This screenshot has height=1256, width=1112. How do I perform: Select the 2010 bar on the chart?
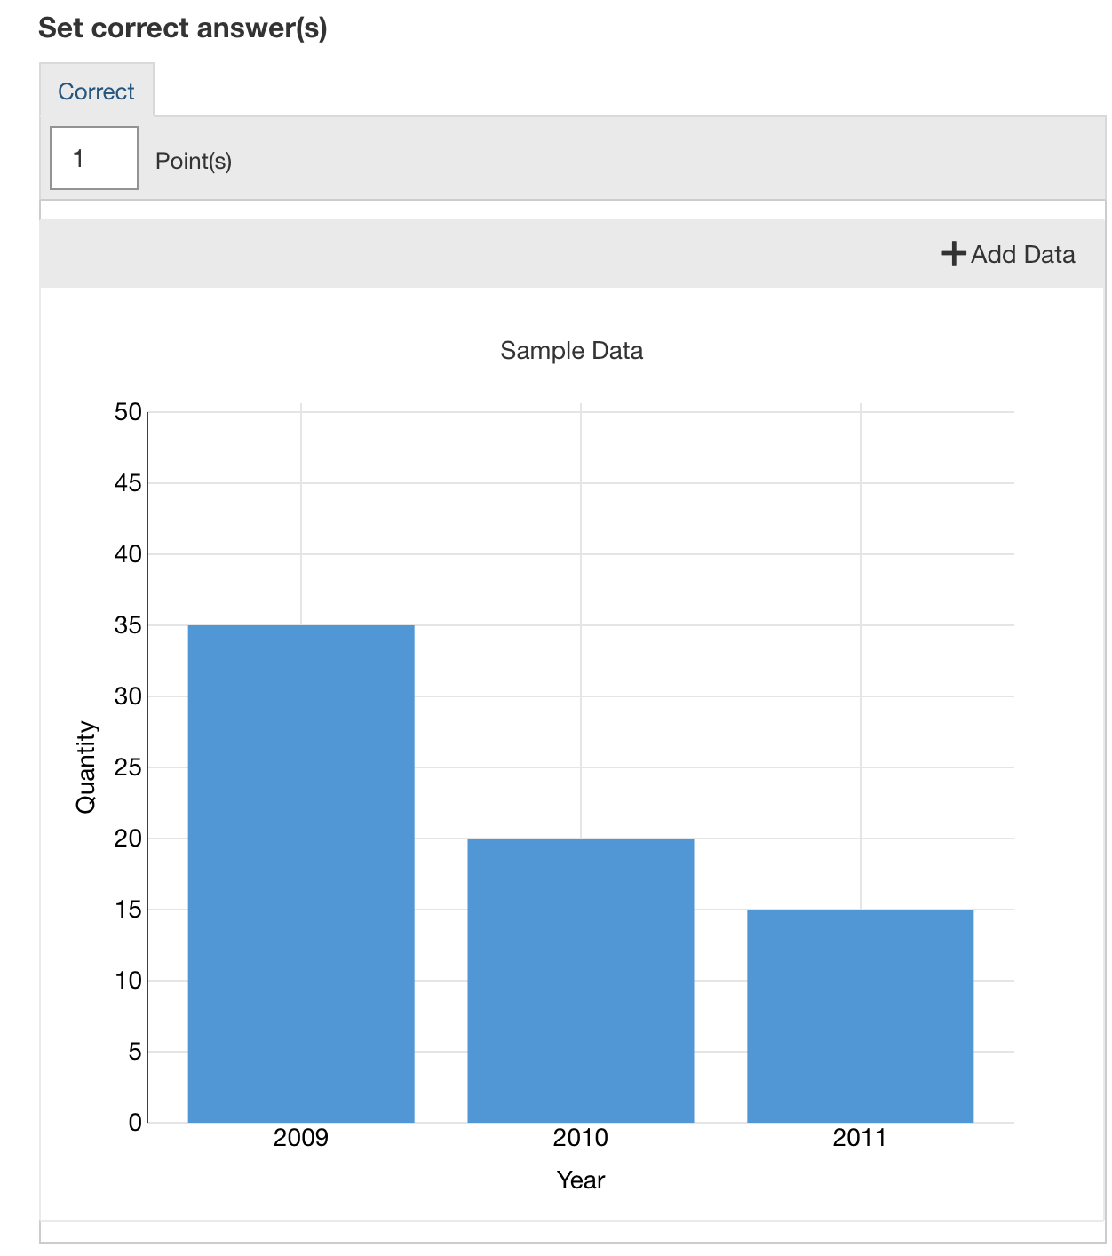pyautogui.click(x=581, y=977)
